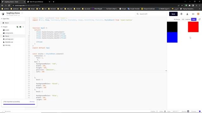Open preview in a popout window
The width and height of the screenshot is (202, 113).
tap(199, 19)
